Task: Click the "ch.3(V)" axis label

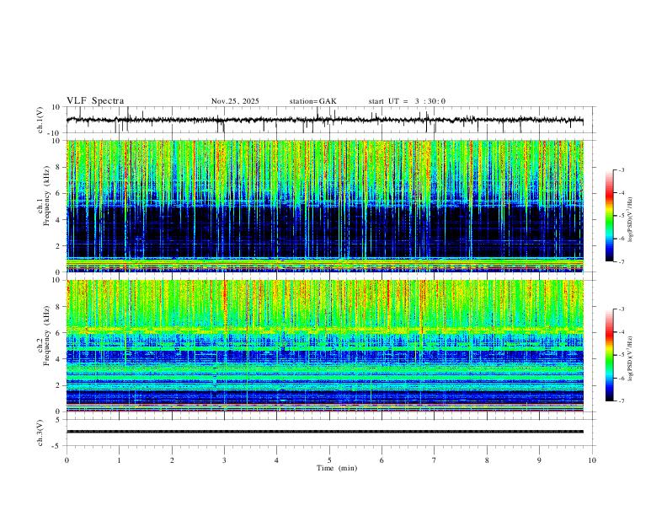Action: coord(40,433)
